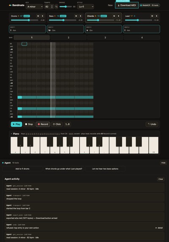Select the Lead track card
169x242 pixels.
[x=142, y=18]
